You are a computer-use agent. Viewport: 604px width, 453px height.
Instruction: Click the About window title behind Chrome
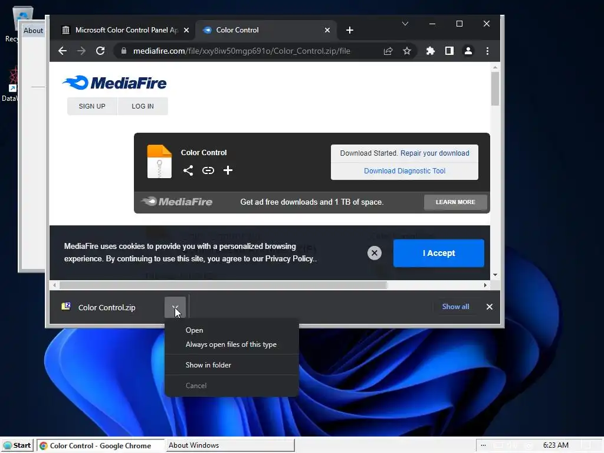click(x=33, y=31)
